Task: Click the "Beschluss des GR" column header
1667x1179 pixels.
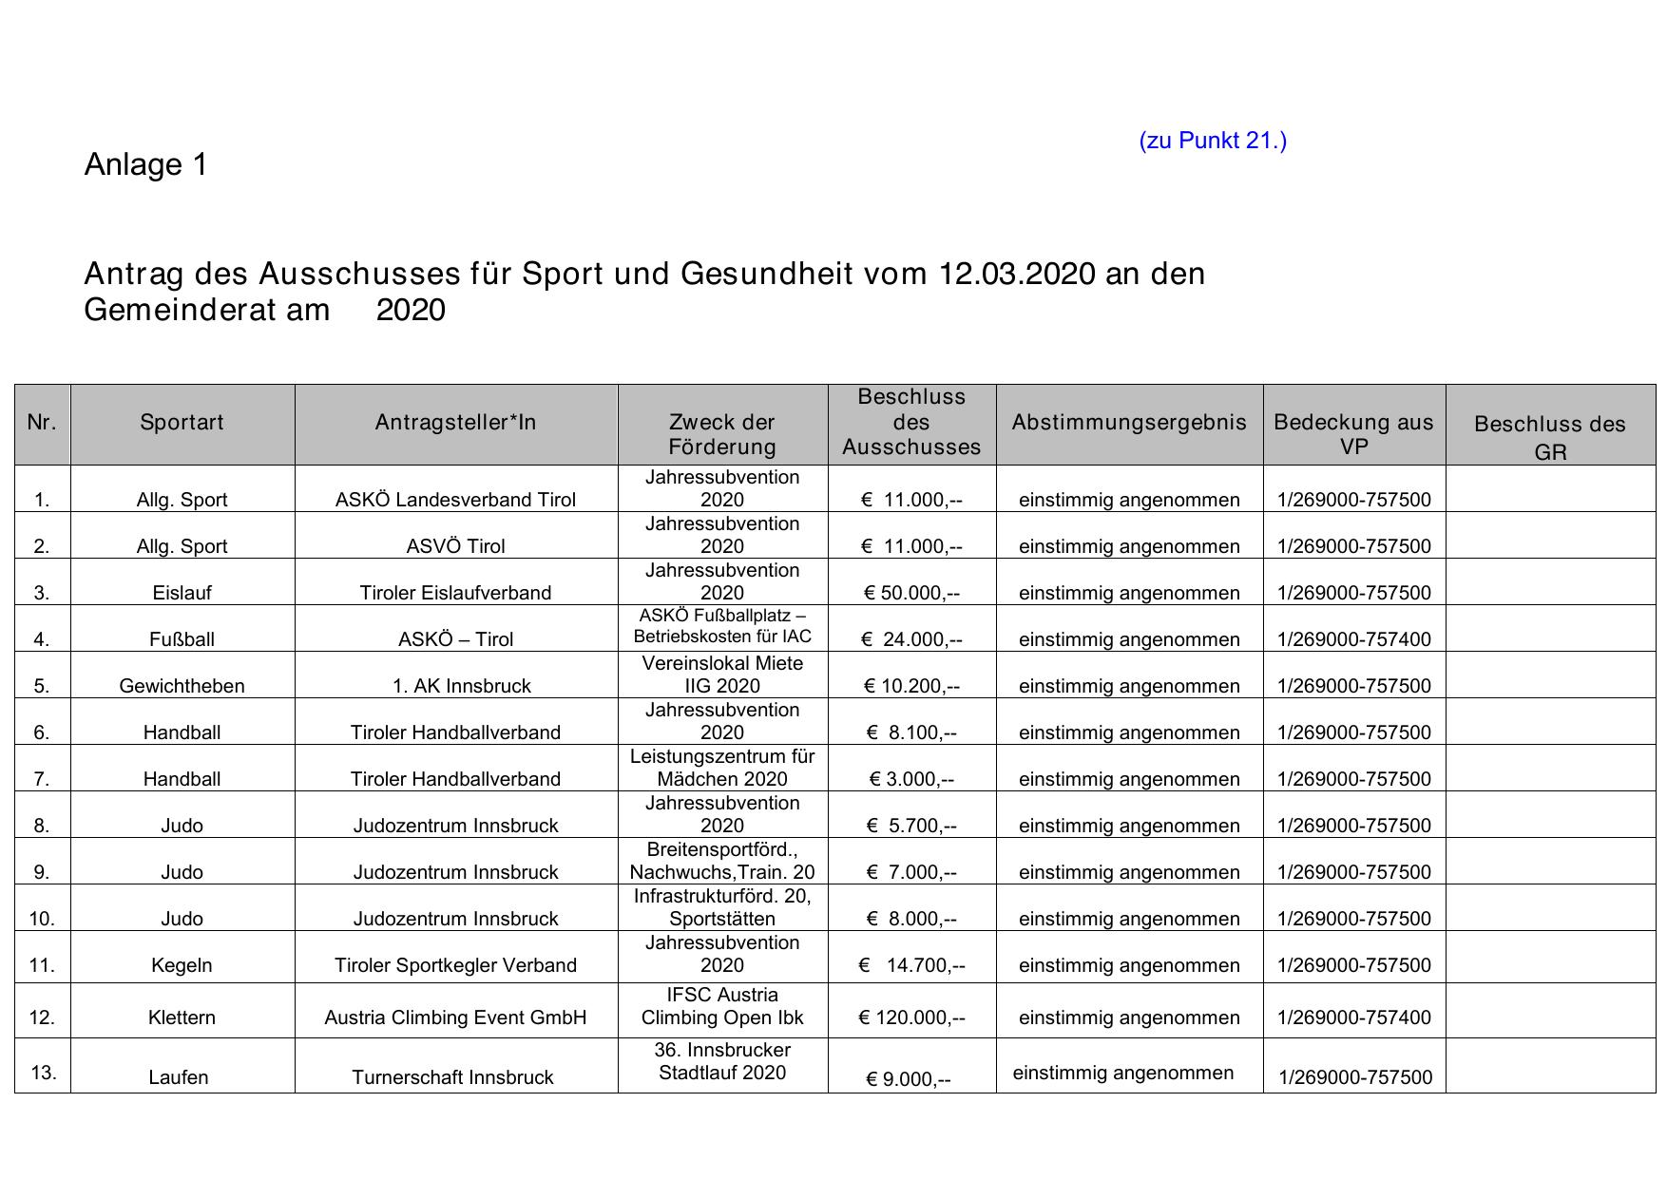Action: pos(1549,437)
